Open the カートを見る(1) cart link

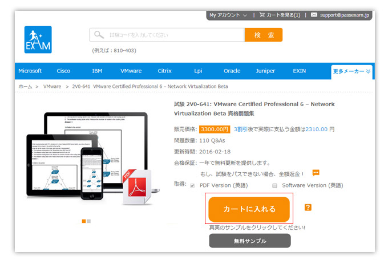coord(280,15)
